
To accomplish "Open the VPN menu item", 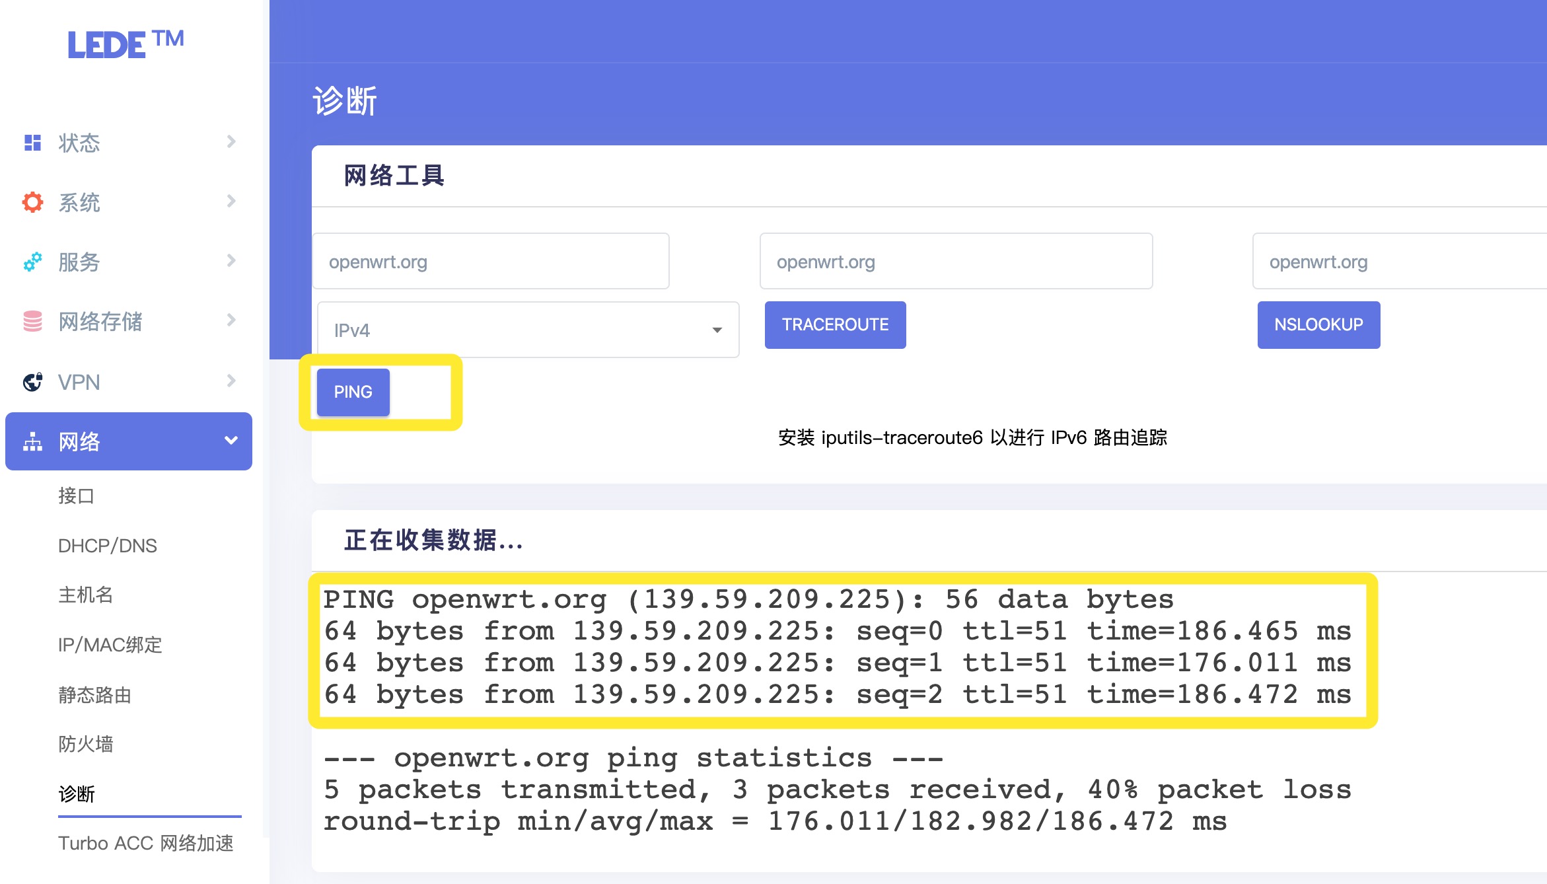I will (129, 382).
